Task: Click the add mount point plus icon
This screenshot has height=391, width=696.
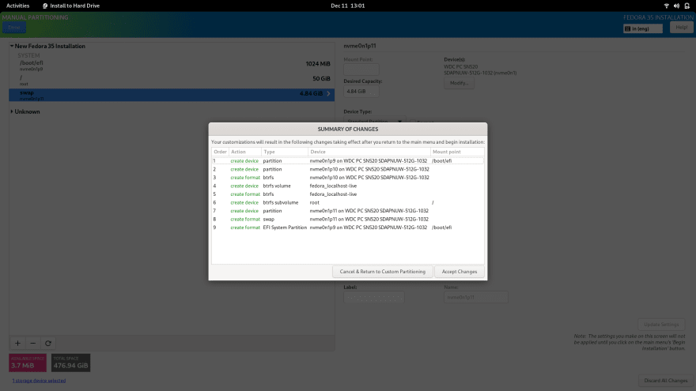Action: [x=17, y=343]
